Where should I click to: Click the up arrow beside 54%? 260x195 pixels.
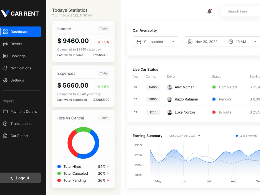point(108,166)
